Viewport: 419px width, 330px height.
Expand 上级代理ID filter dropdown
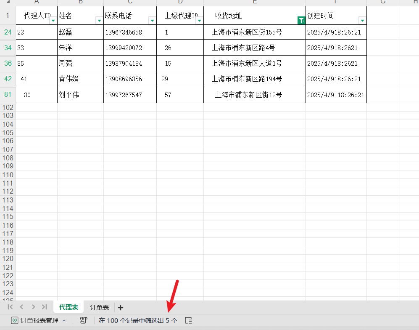pos(199,20)
